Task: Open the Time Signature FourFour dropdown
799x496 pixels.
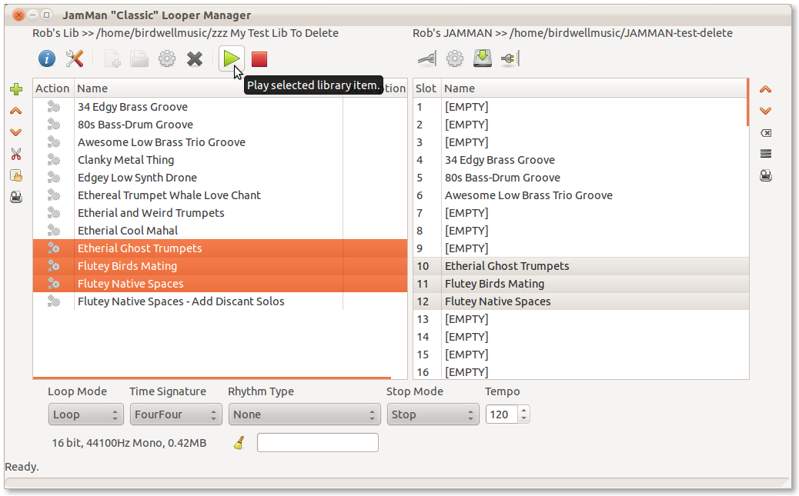Action: 176,414
